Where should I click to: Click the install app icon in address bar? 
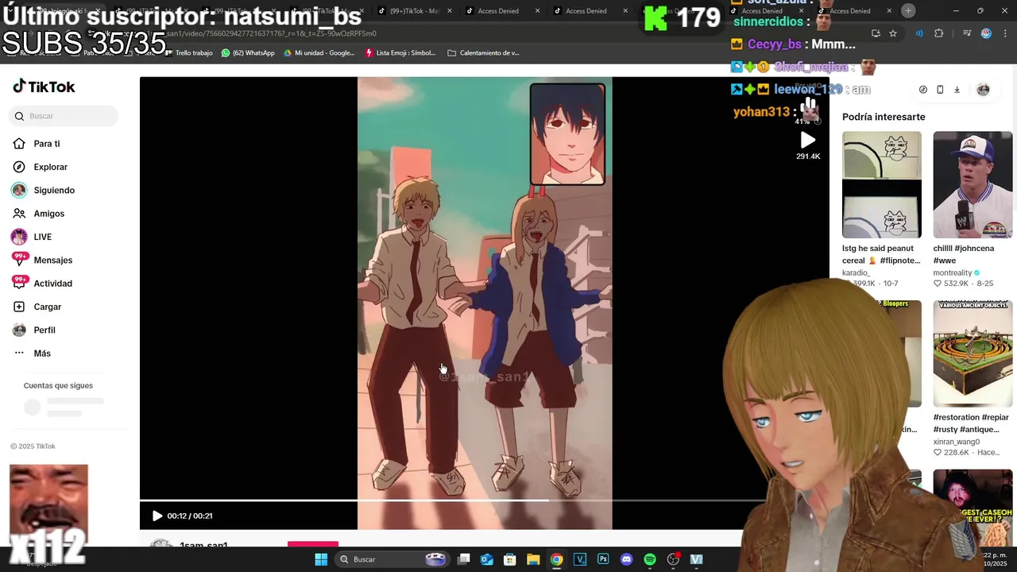(x=876, y=33)
